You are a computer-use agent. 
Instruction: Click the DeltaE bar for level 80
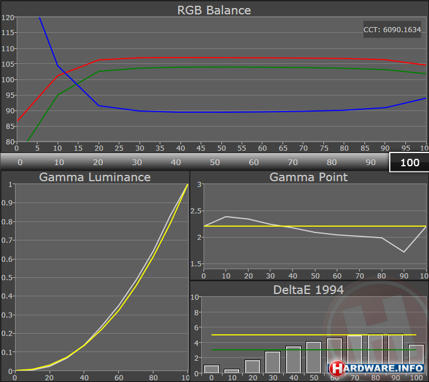375,354
